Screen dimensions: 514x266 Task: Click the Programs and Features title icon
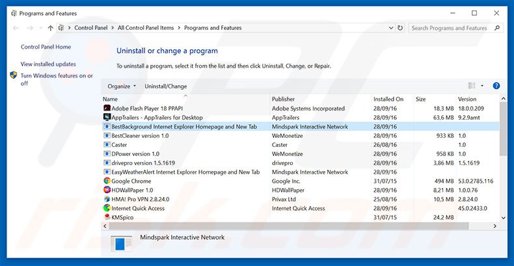[x=14, y=14]
